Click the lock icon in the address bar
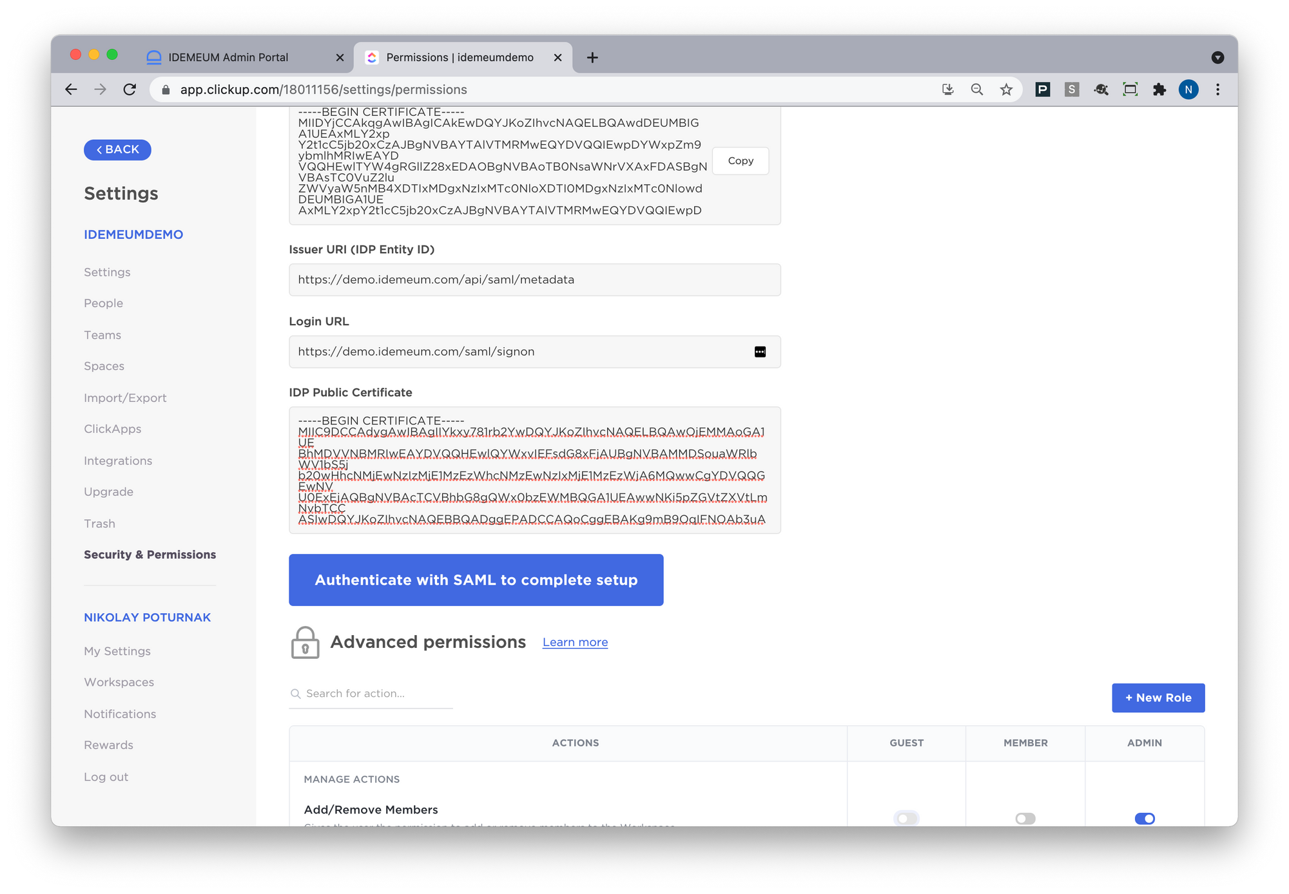 click(x=166, y=90)
